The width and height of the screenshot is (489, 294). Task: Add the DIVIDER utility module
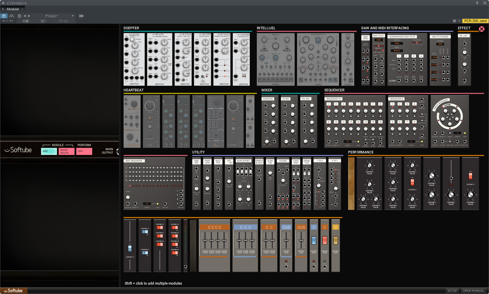[283, 184]
